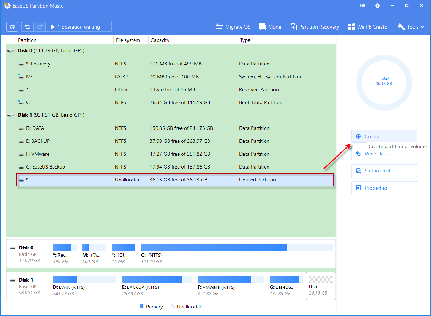This screenshot has height=316, width=431.
Task: Sort by the Partition column header
Action: point(27,40)
